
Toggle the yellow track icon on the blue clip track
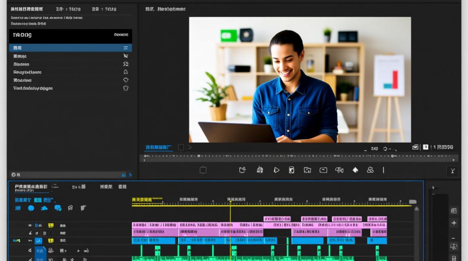click(x=51, y=240)
